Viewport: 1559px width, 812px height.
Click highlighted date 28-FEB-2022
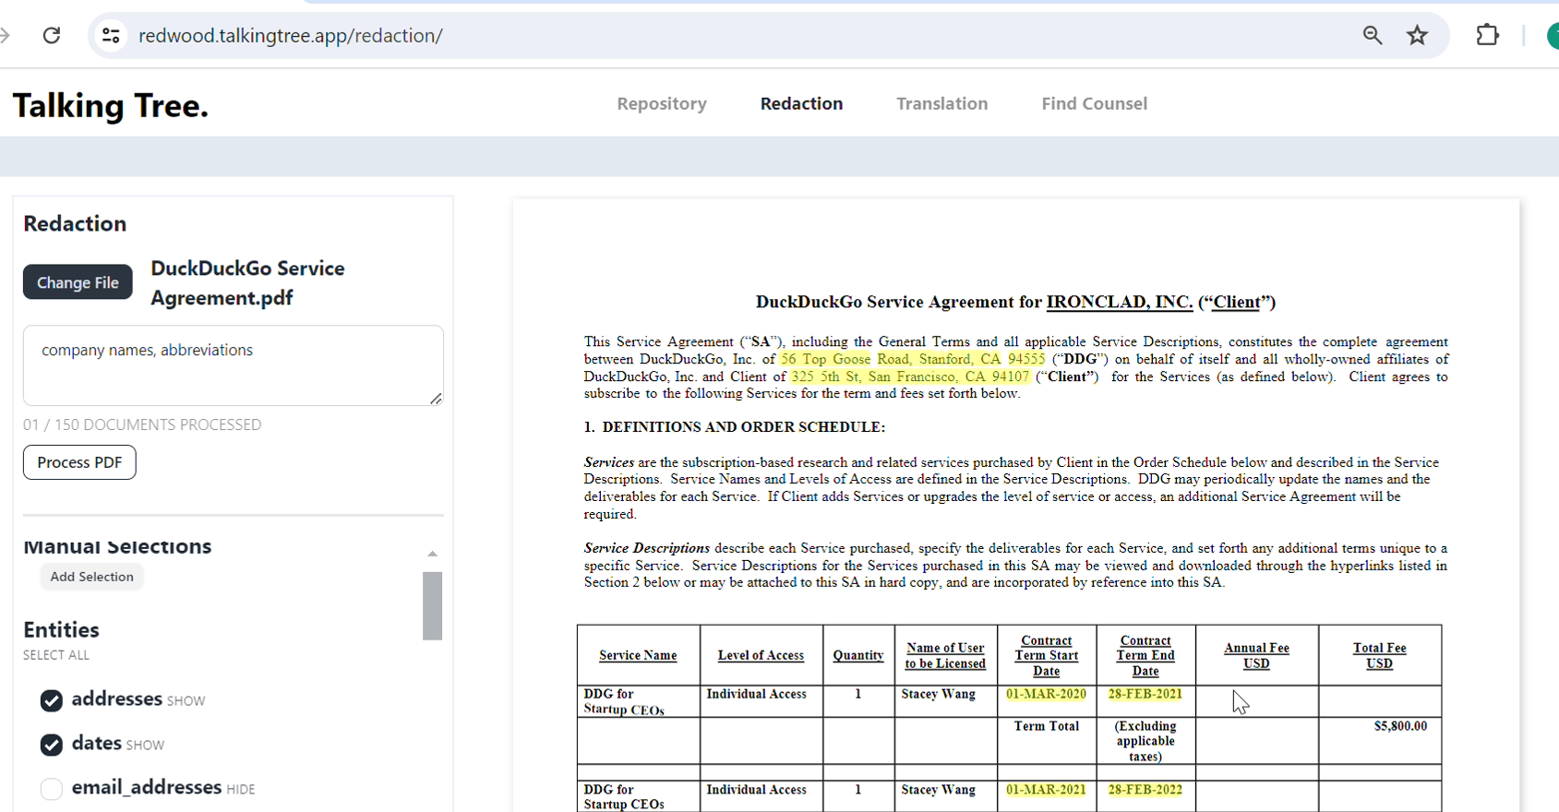[x=1145, y=790]
